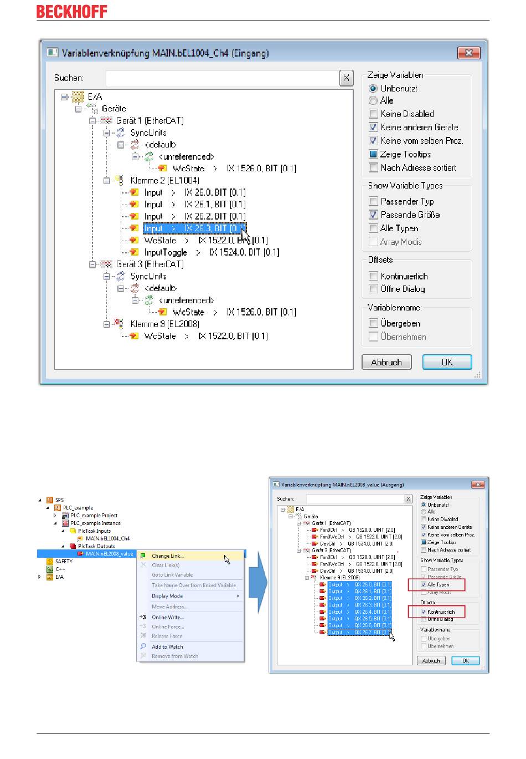Uncheck Kontinuierlich in the Ausgang dialog

(424, 612)
